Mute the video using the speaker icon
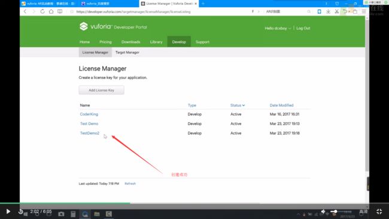The width and height of the screenshot is (389, 219). pos(323,212)
